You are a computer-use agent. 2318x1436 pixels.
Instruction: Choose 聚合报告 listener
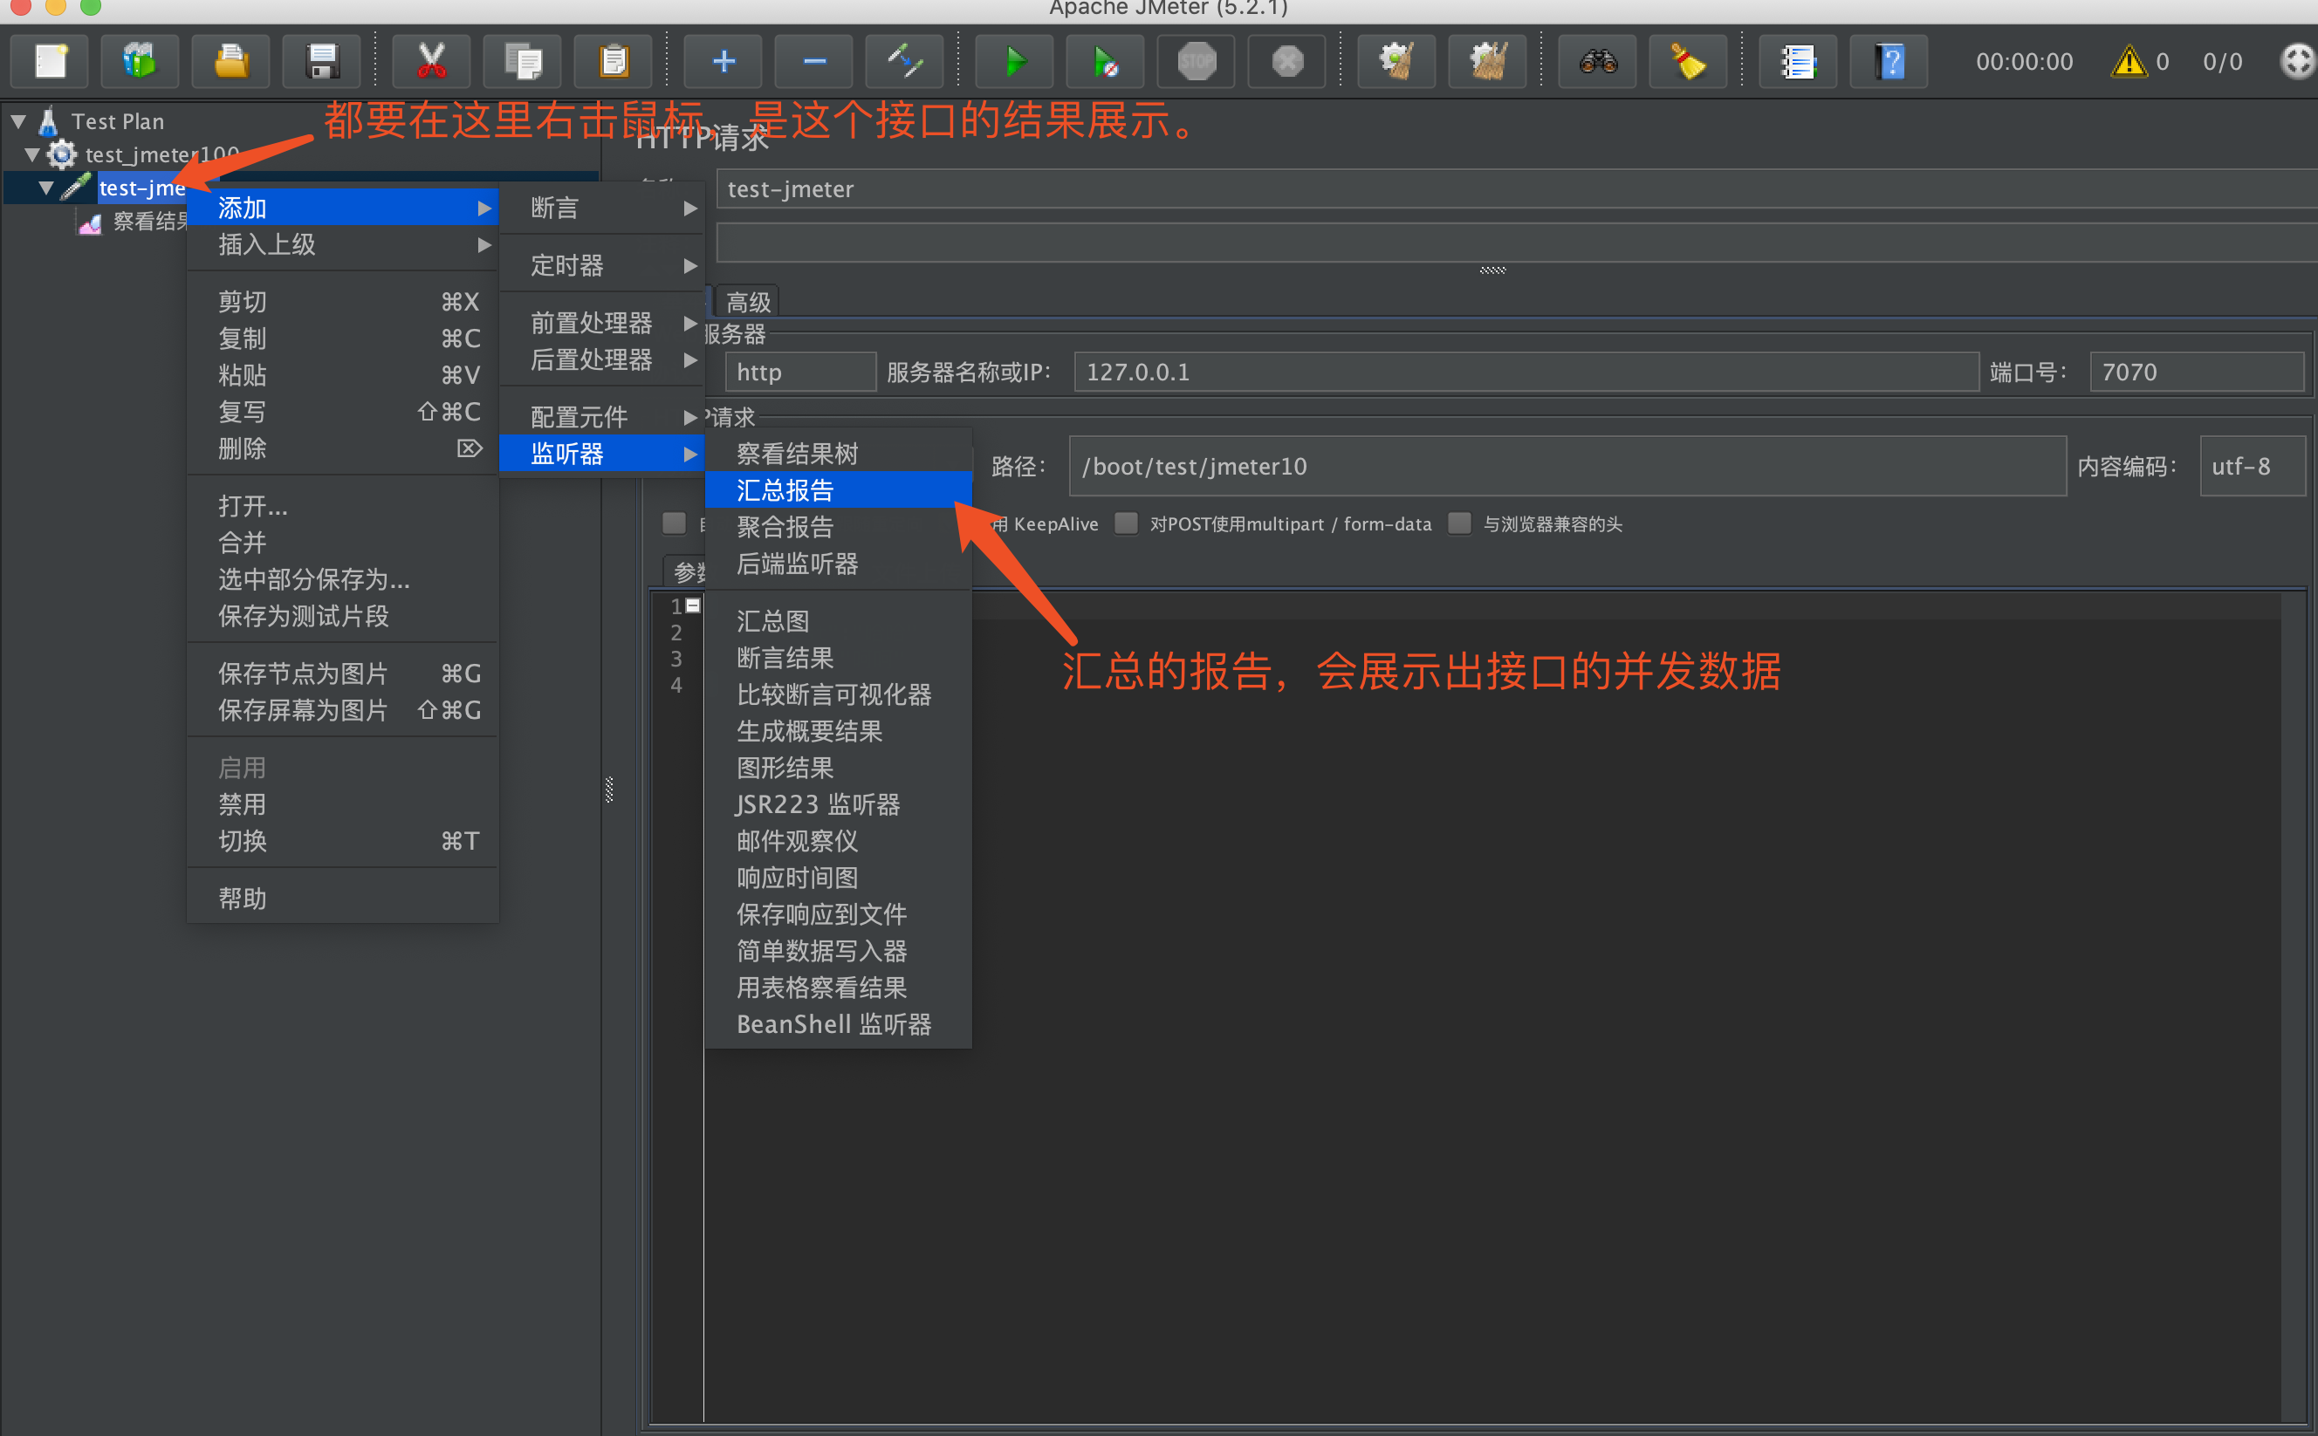coord(839,527)
